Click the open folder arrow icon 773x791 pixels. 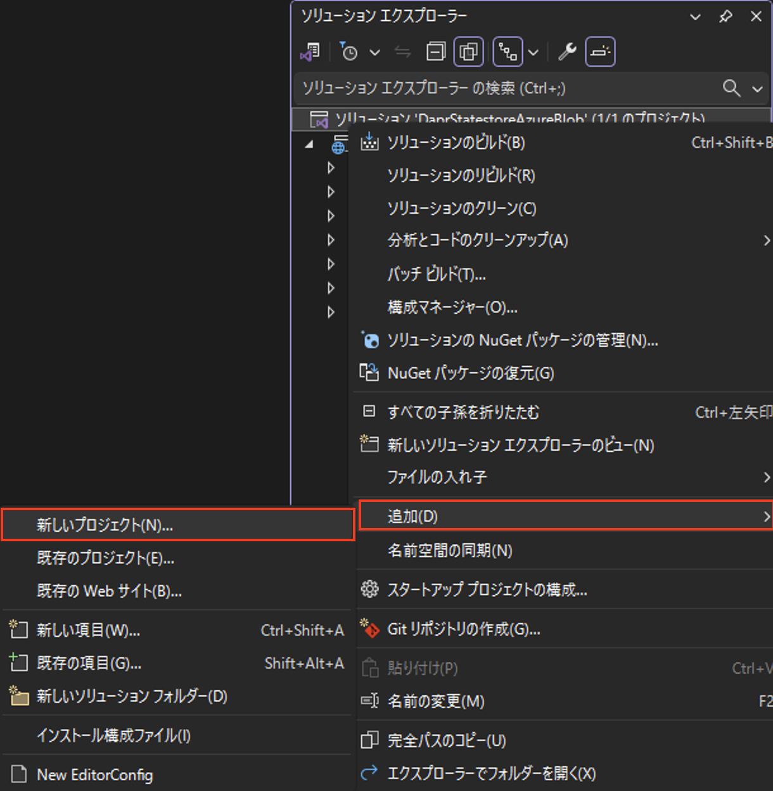click(x=369, y=773)
